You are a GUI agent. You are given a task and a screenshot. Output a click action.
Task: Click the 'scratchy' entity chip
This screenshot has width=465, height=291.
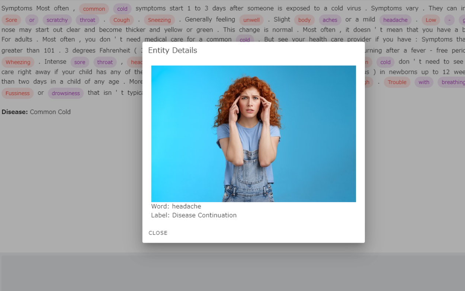pyautogui.click(x=57, y=20)
